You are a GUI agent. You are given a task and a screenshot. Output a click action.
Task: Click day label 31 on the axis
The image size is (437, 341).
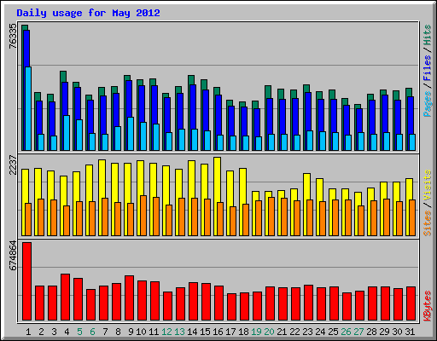410,332
